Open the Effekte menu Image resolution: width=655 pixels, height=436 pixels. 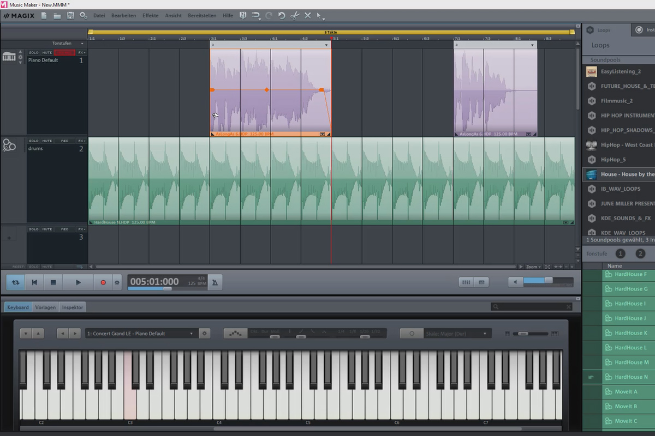pyautogui.click(x=151, y=16)
